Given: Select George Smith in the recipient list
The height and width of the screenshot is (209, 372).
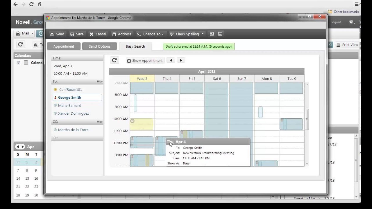Looking at the screenshot, I should click(77, 98).
